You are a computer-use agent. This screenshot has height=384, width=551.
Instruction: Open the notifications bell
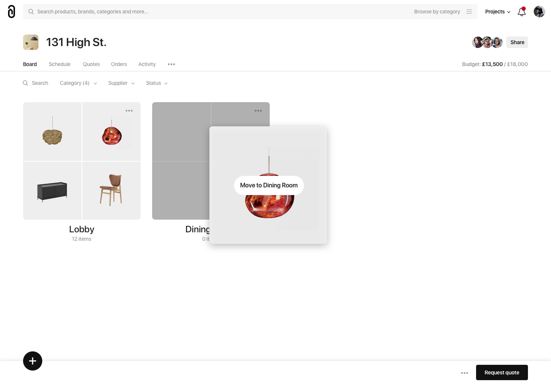coord(522,12)
